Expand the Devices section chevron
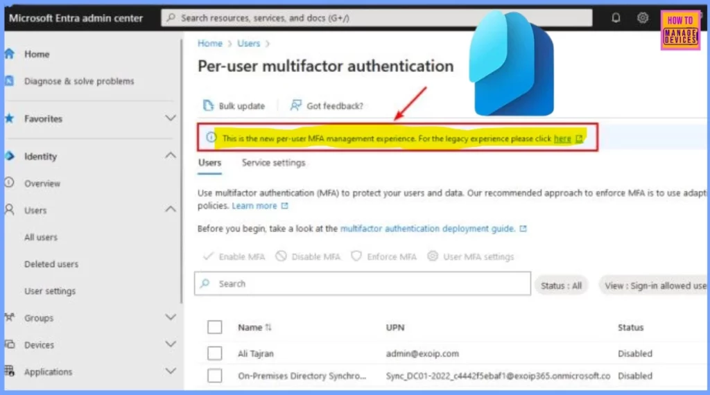The width and height of the screenshot is (710, 395). pos(171,344)
